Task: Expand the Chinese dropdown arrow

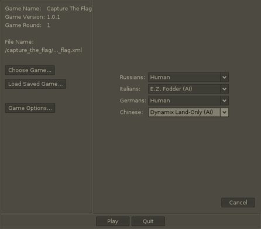Action: 224,112
